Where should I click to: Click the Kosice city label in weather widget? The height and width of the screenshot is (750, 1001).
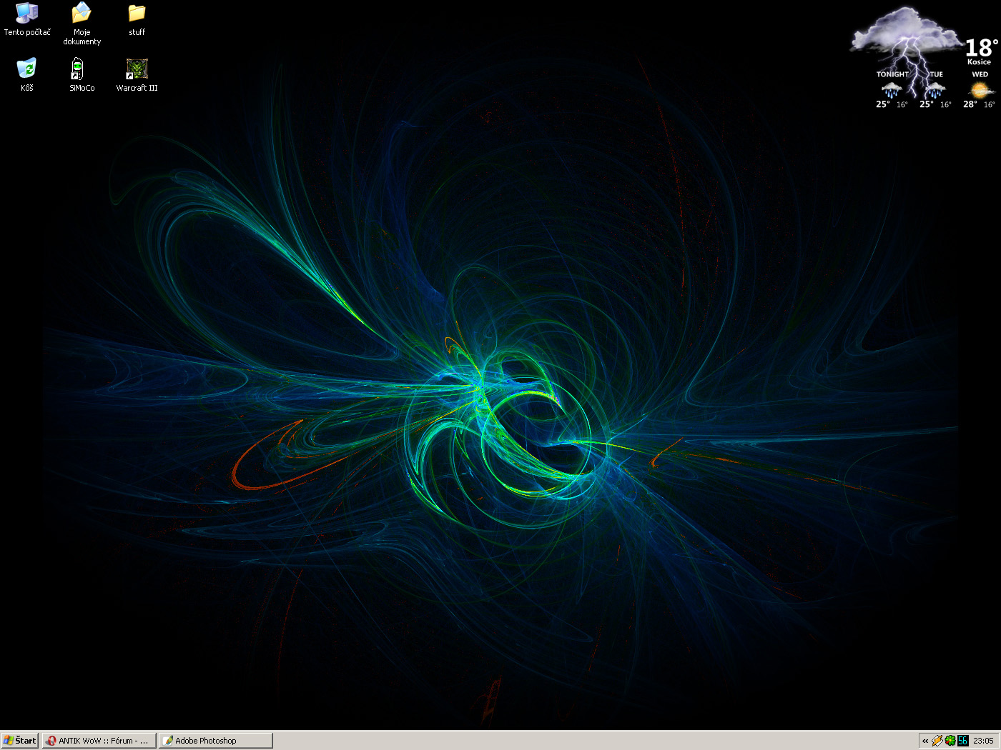click(979, 62)
